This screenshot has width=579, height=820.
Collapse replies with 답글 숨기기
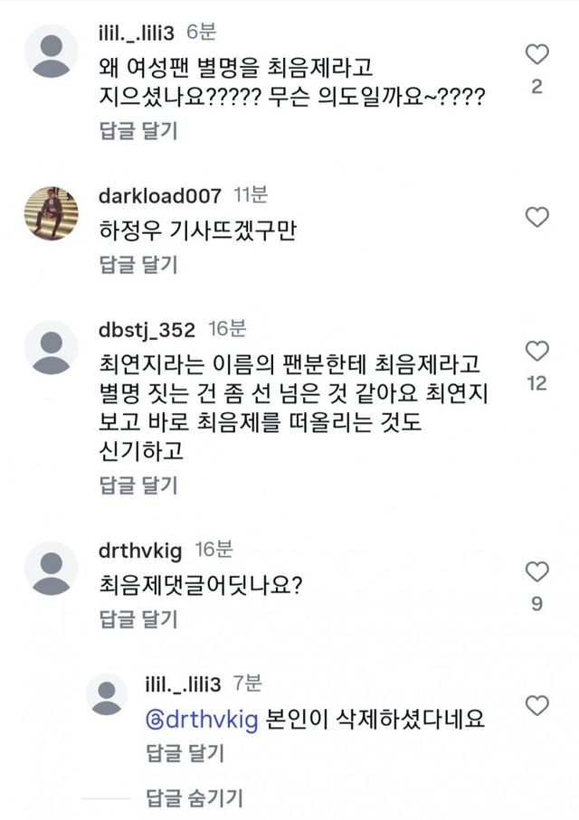[x=195, y=797]
